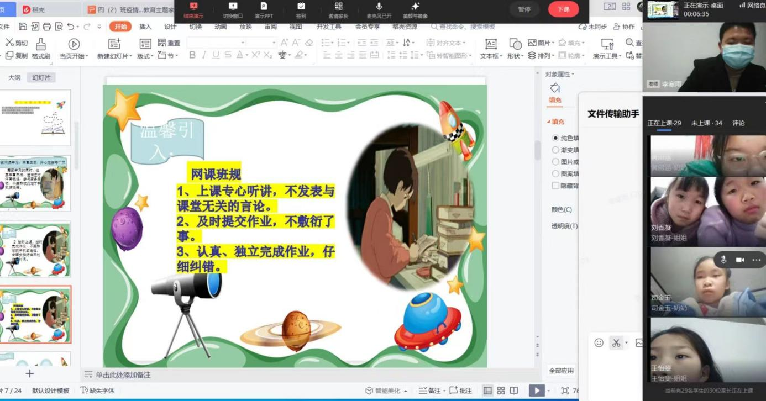The image size is (766, 401).
Task: Click the 邀请家长 QR code icon
Action: coord(338,6)
